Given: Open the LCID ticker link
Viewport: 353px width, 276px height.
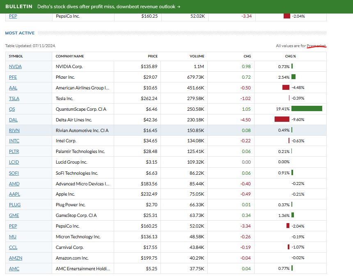Looking at the screenshot, I should (x=14, y=162).
